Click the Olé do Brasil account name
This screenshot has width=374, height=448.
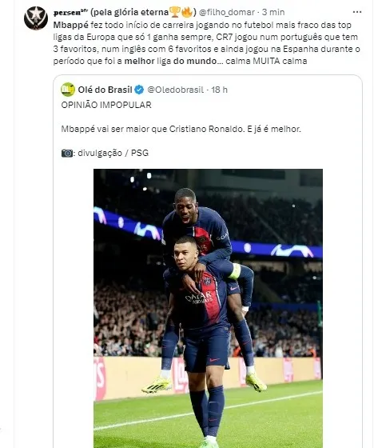pyautogui.click(x=105, y=90)
